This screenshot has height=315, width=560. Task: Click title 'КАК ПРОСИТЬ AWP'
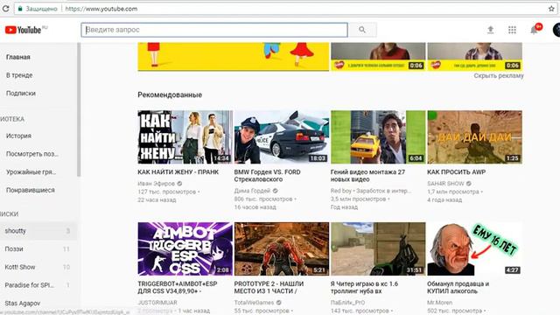456,172
